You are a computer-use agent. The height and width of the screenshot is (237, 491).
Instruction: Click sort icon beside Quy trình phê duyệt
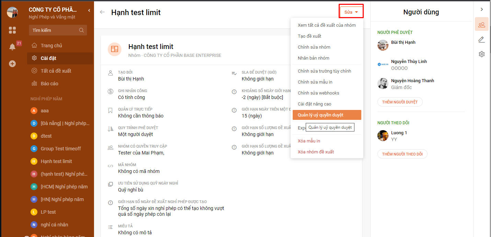[x=110, y=129]
